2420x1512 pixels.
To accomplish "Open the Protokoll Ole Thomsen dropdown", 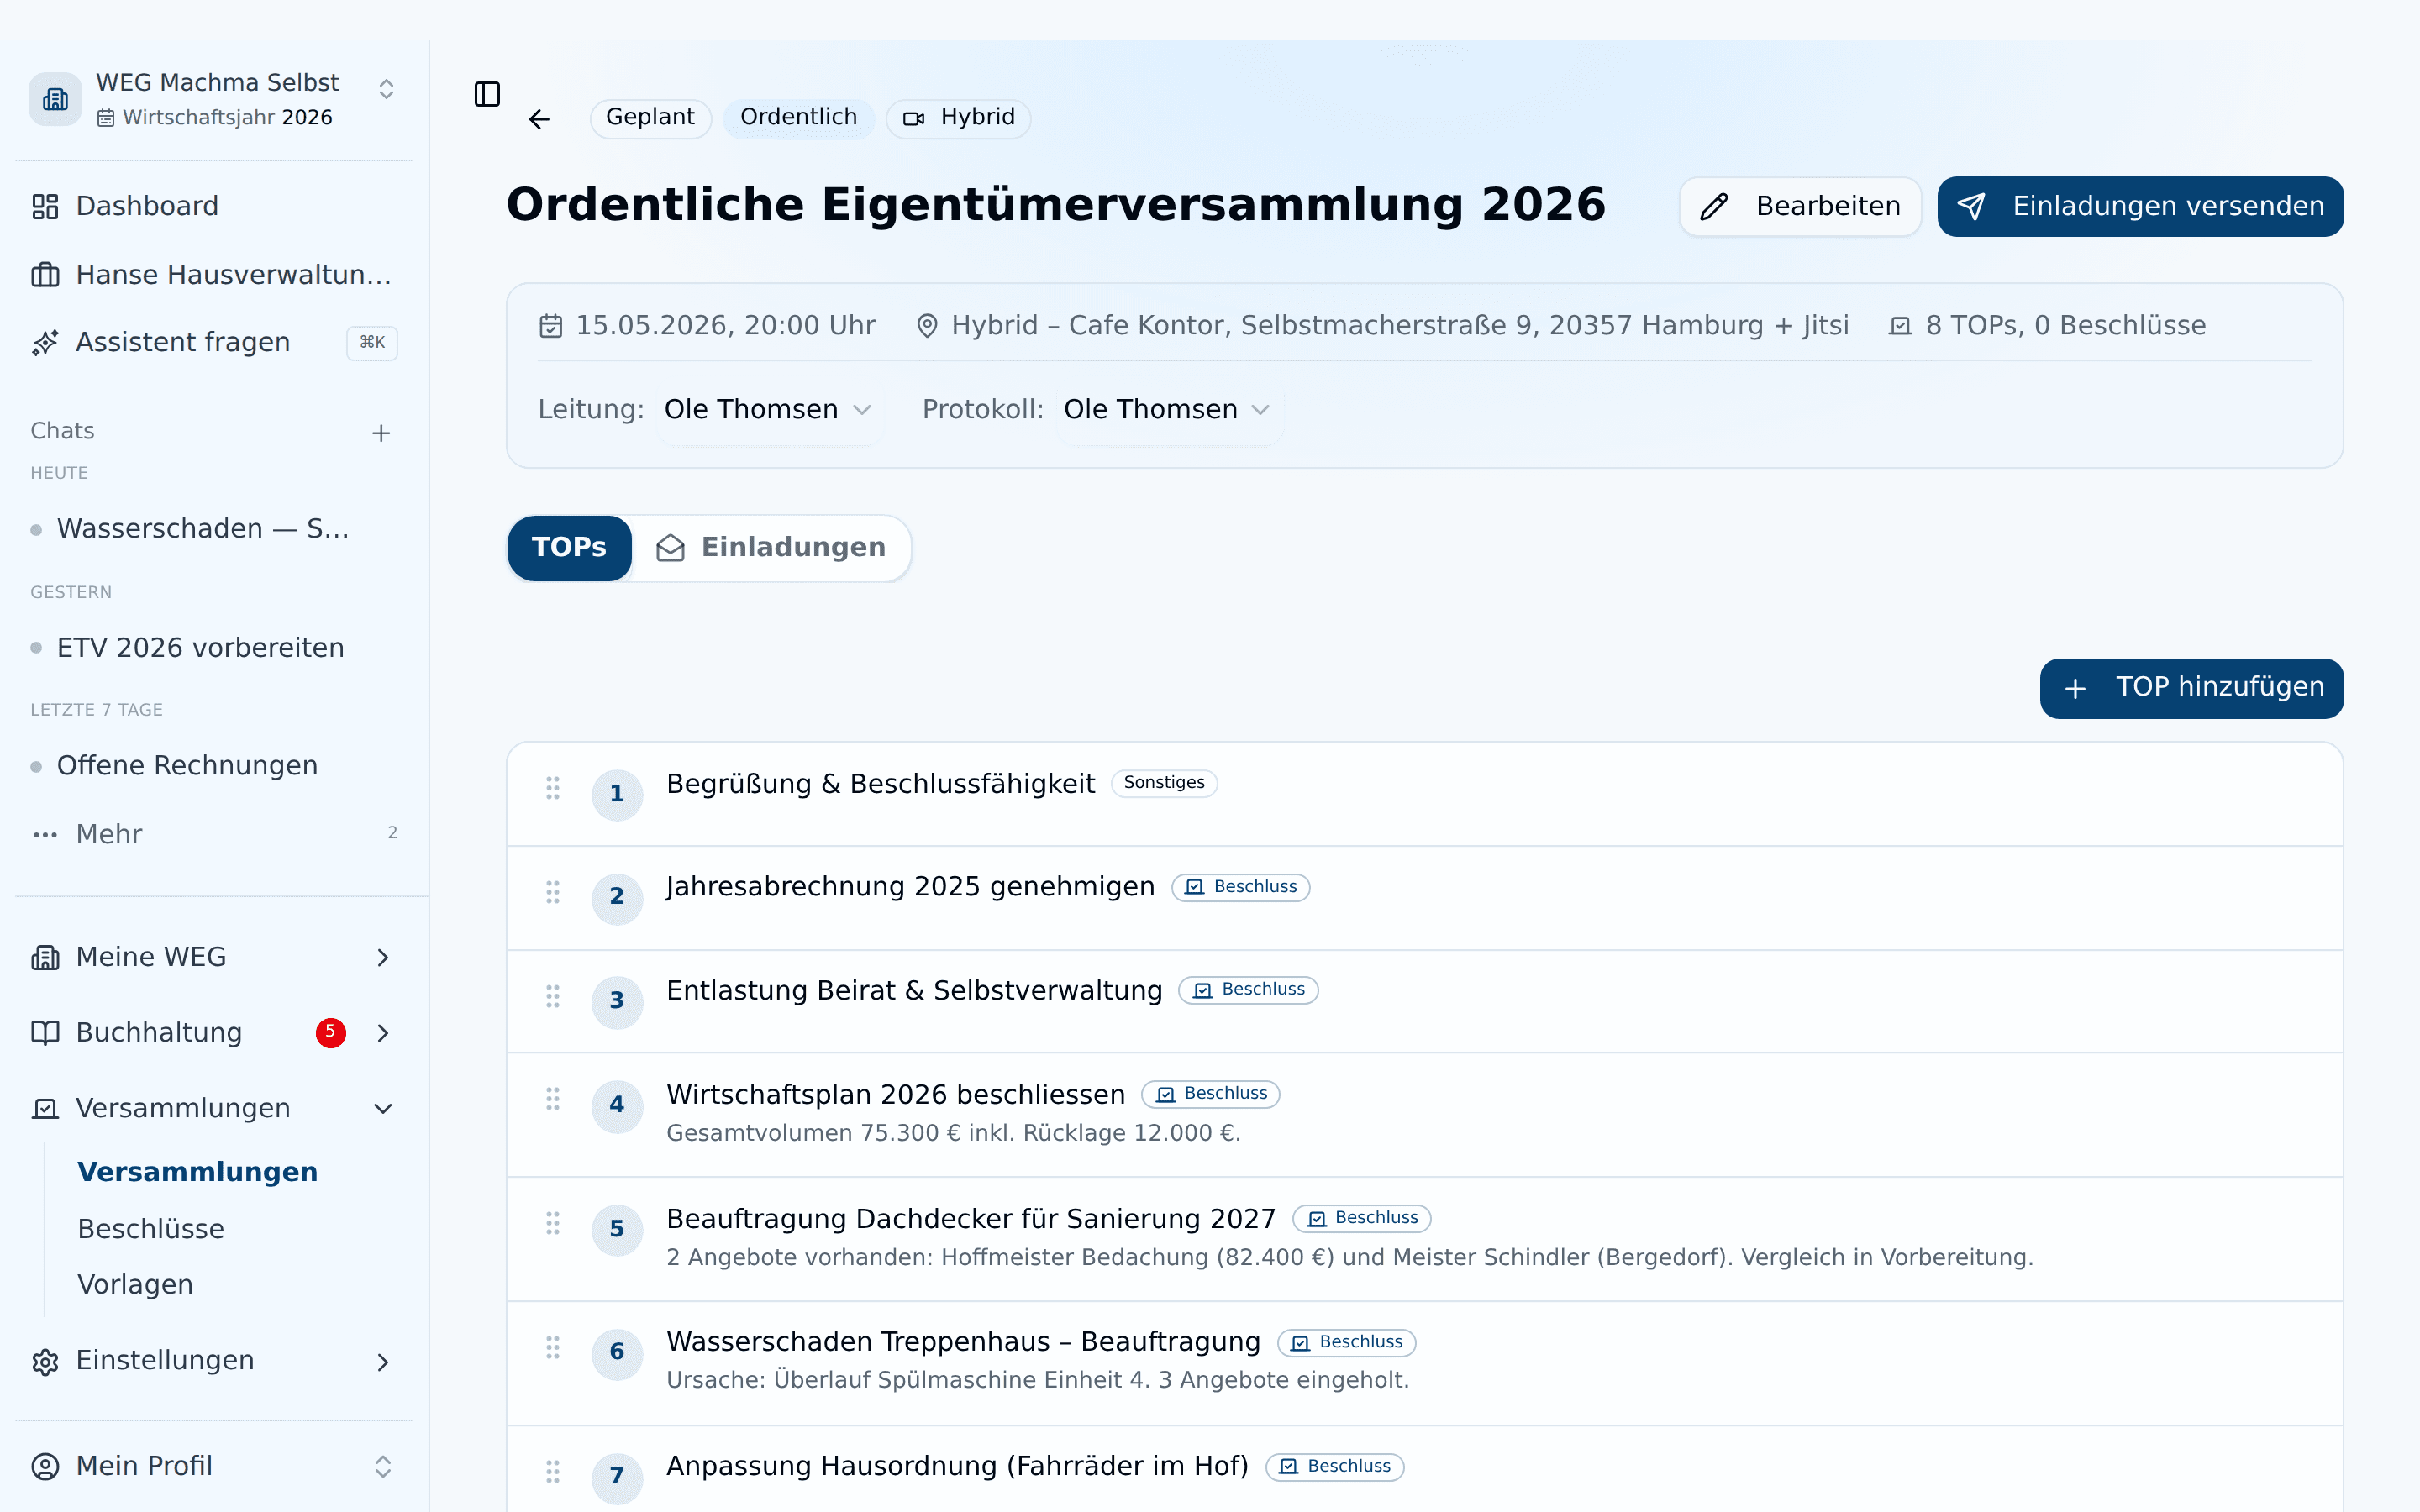I will click(x=1168, y=410).
